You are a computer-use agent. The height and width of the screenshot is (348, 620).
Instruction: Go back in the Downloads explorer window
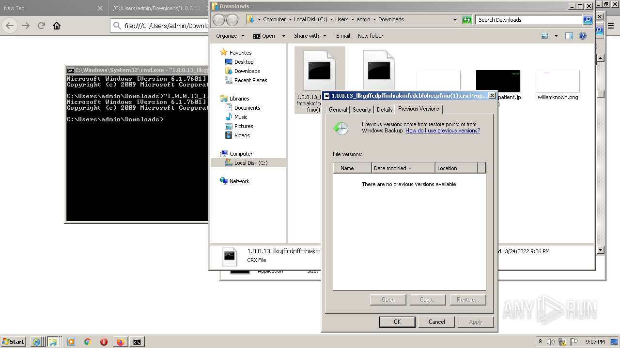pyautogui.click(x=219, y=20)
